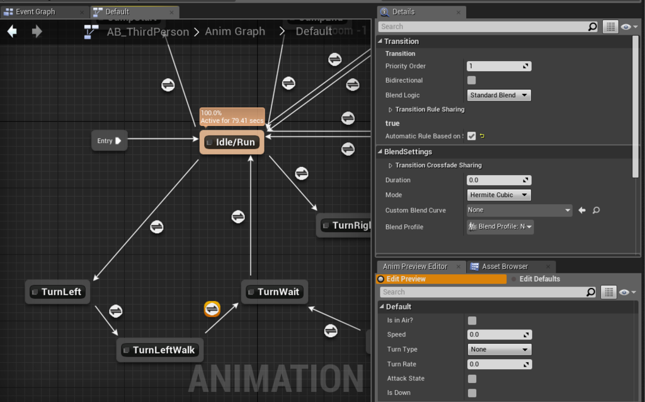The height and width of the screenshot is (402, 645).
Task: Reset Automatic Rule to default yellow arrow
Action: point(482,135)
